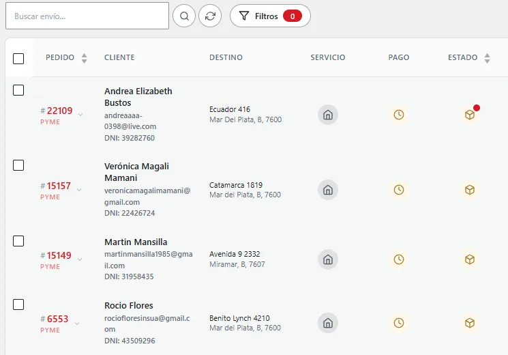Click package status icon for order 22109
This screenshot has width=508, height=355.
coord(470,115)
